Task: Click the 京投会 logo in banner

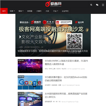Action: click(x=48, y=22)
